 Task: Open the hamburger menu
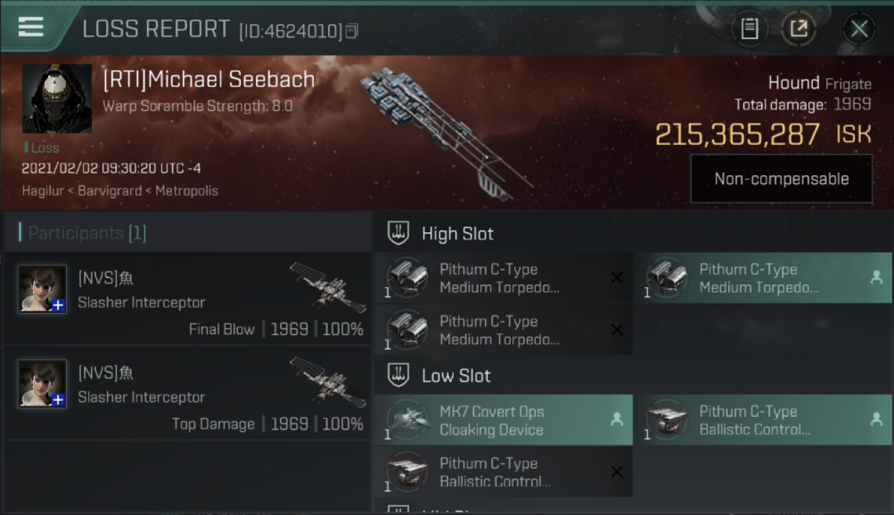30,27
